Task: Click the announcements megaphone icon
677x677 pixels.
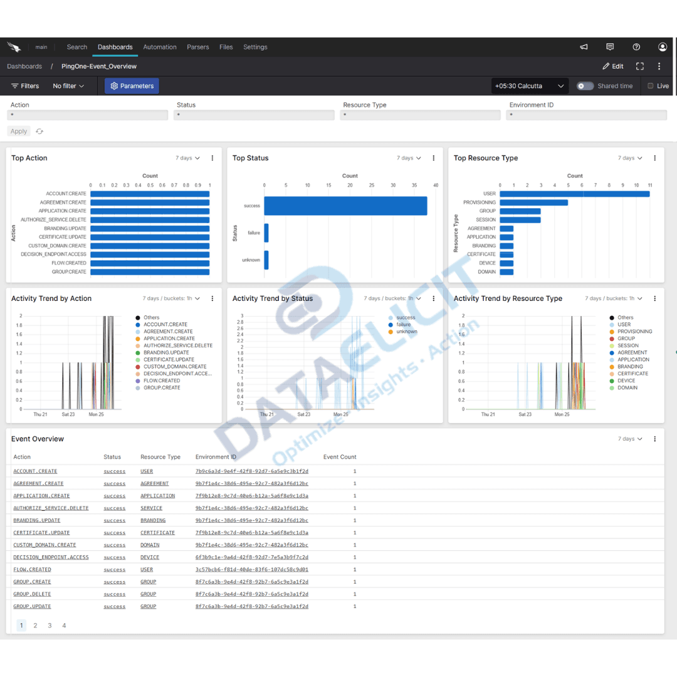Action: coord(583,46)
